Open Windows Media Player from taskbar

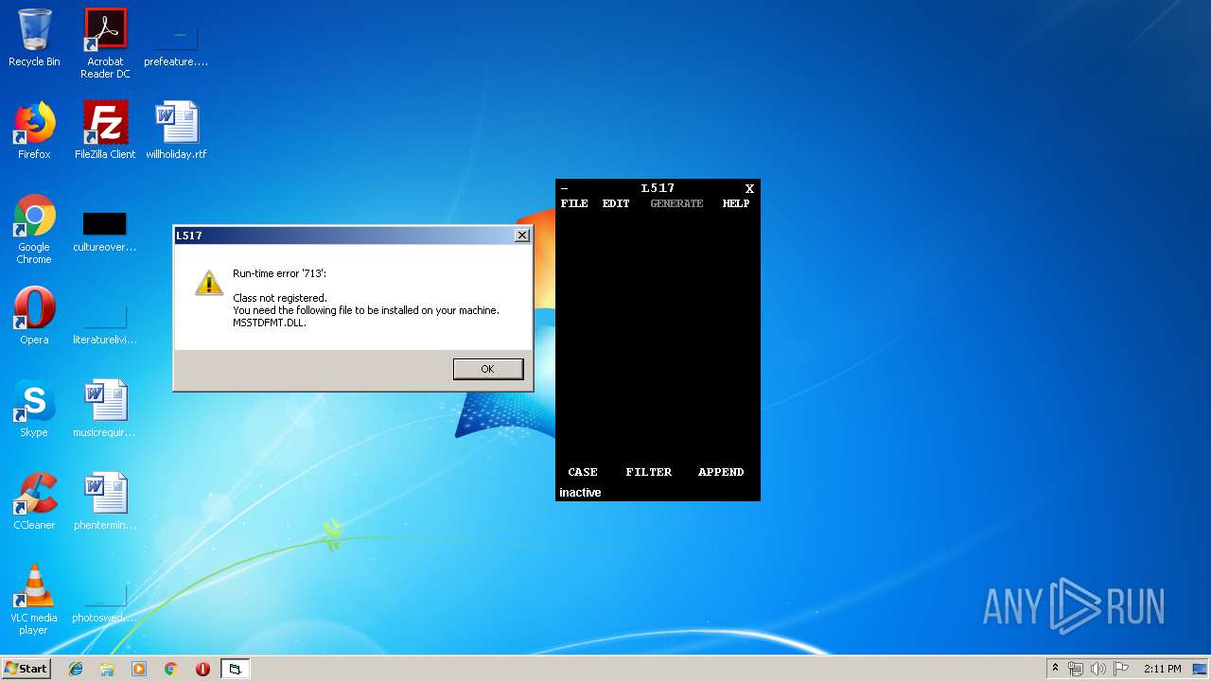(139, 669)
